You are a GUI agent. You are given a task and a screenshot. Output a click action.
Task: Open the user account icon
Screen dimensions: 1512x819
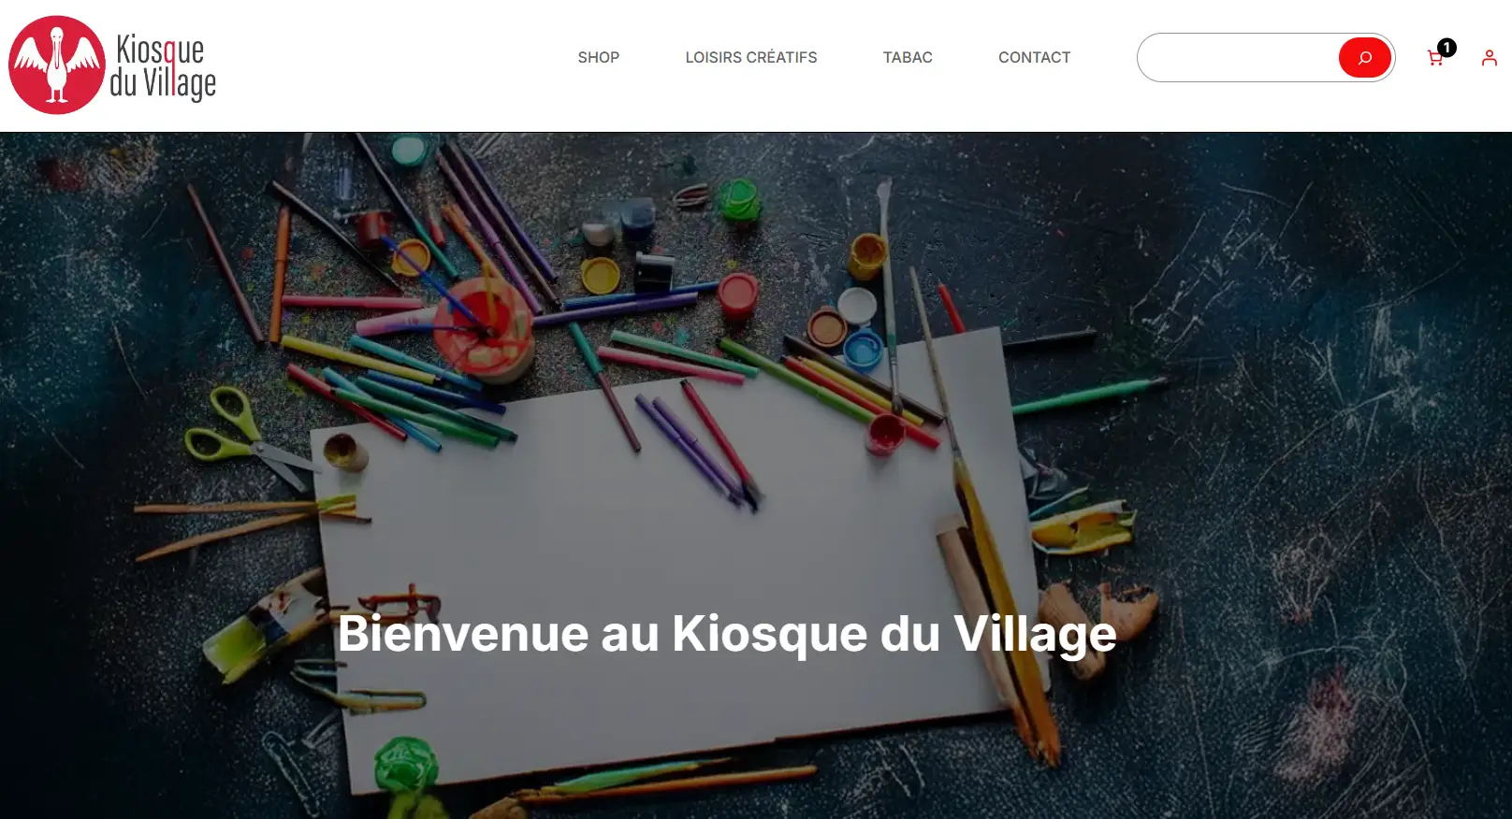1489,58
